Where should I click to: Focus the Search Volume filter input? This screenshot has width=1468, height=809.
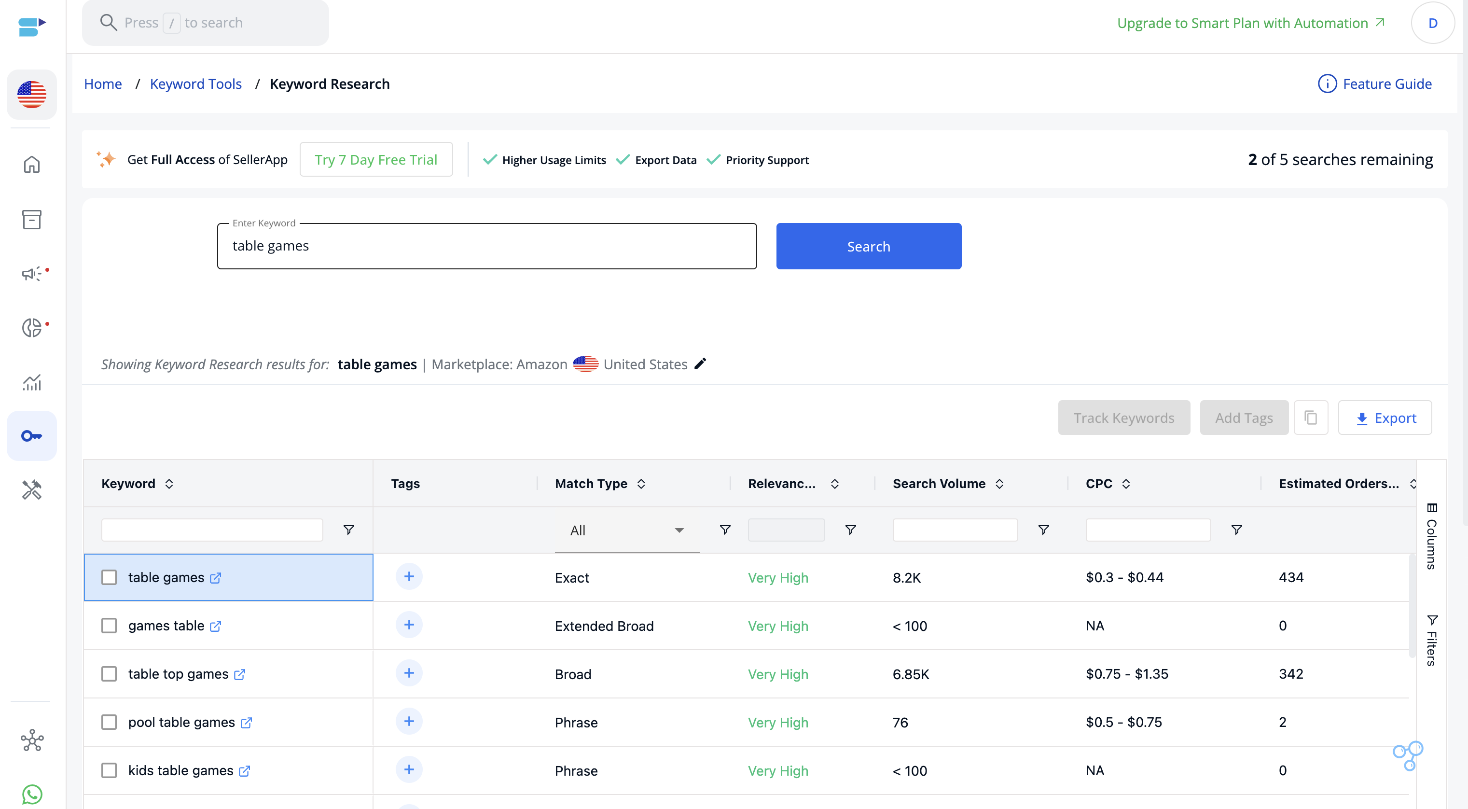click(x=955, y=530)
